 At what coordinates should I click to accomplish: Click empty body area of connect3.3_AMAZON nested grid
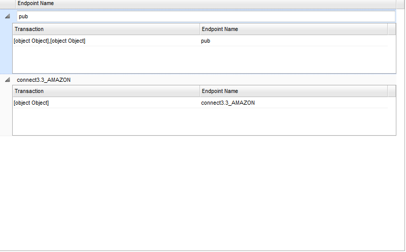203,122
